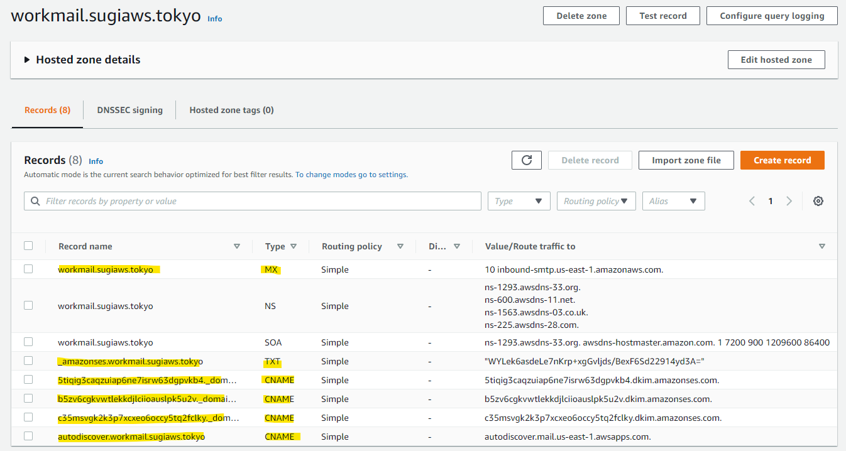This screenshot has width=846, height=451.
Task: Go to previous page arrow
Action: (752, 201)
